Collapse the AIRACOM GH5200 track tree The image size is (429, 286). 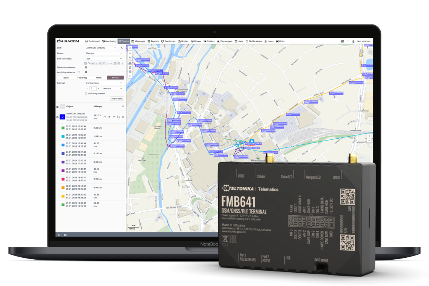(57, 117)
